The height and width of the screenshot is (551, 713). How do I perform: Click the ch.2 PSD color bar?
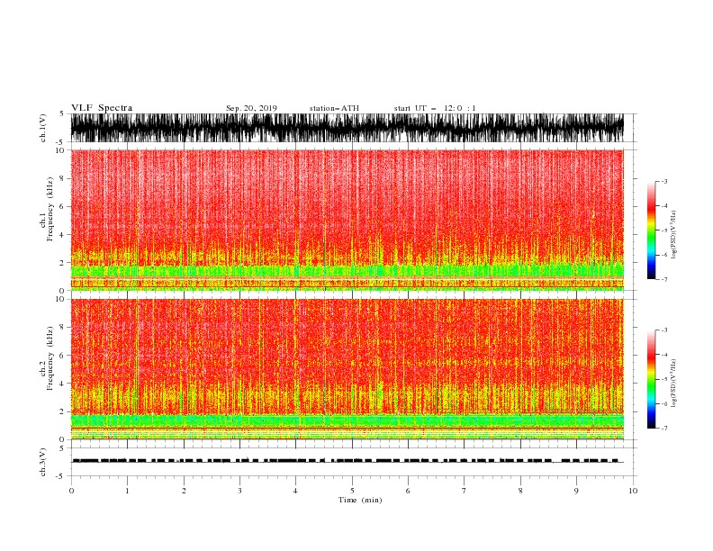pyautogui.click(x=651, y=379)
